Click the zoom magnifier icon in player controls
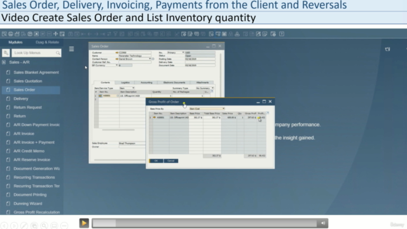 [44, 226]
